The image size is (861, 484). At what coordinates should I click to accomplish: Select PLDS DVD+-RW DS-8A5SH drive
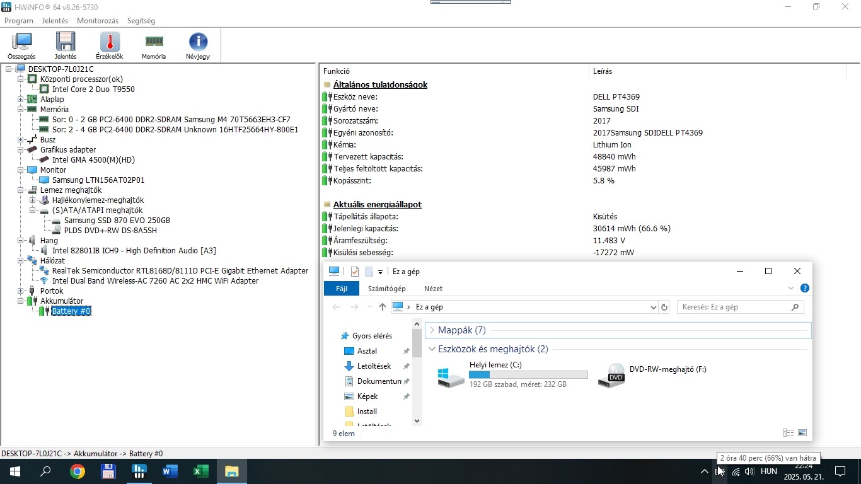110,231
